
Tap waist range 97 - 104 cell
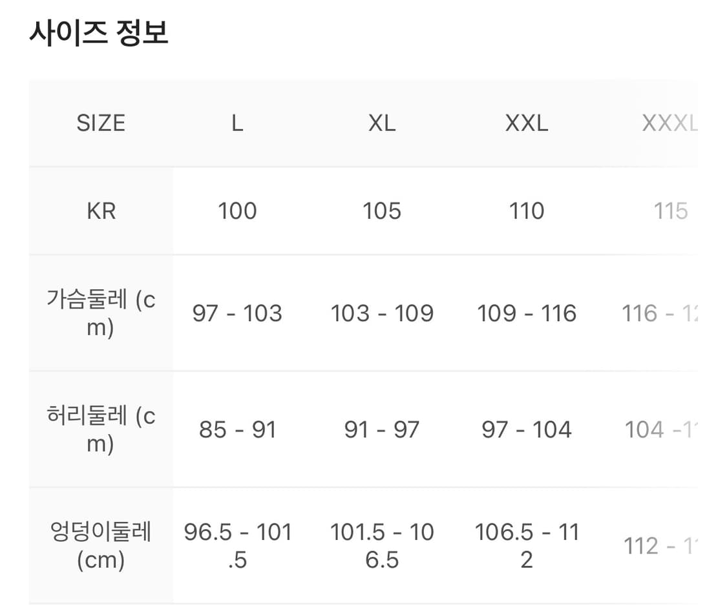pos(527,430)
